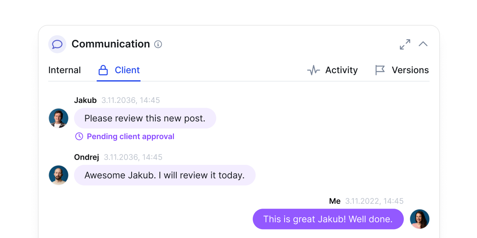Expand the panel to fullscreen with diagonal arrows
This screenshot has height=238, width=477.
click(405, 44)
